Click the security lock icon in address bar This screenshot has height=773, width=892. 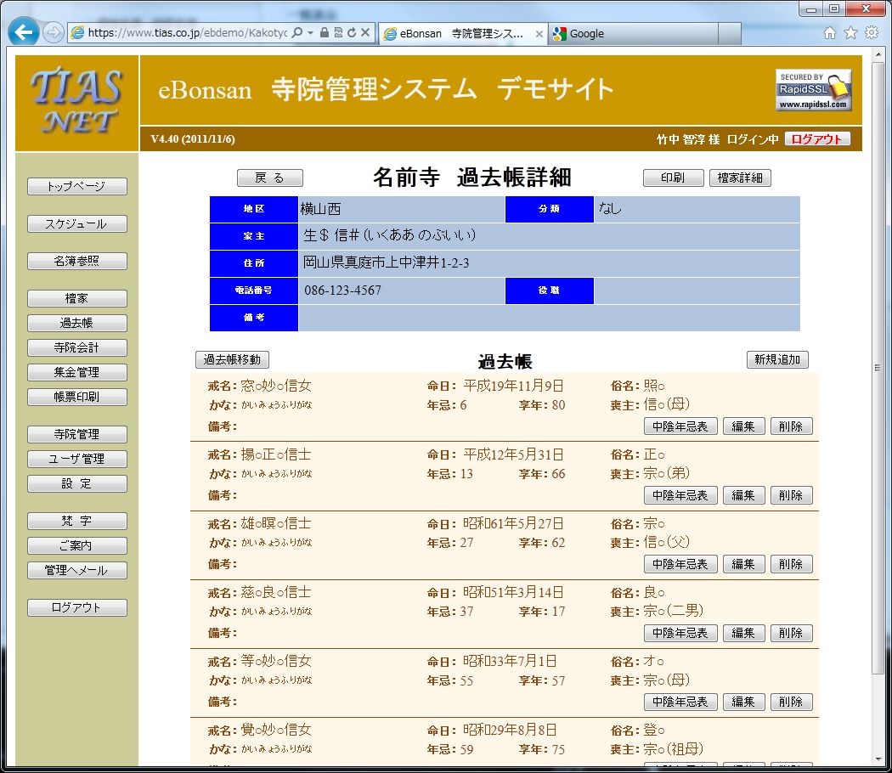(325, 32)
